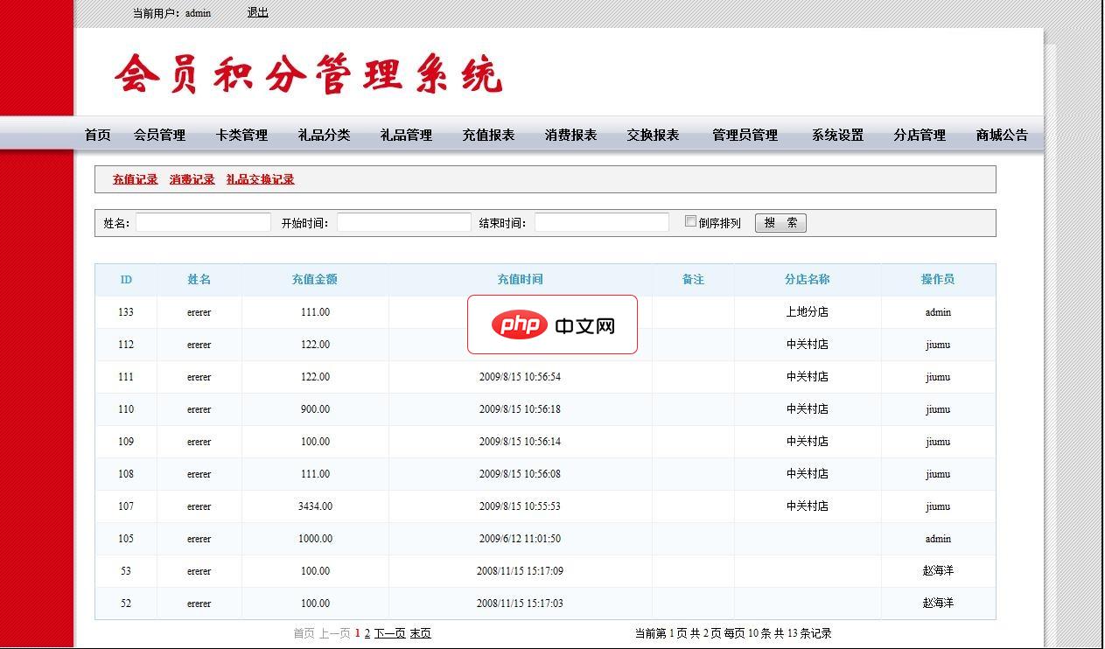Click inside the 姓名 input field
This screenshot has width=1105, height=649.
[x=202, y=222]
